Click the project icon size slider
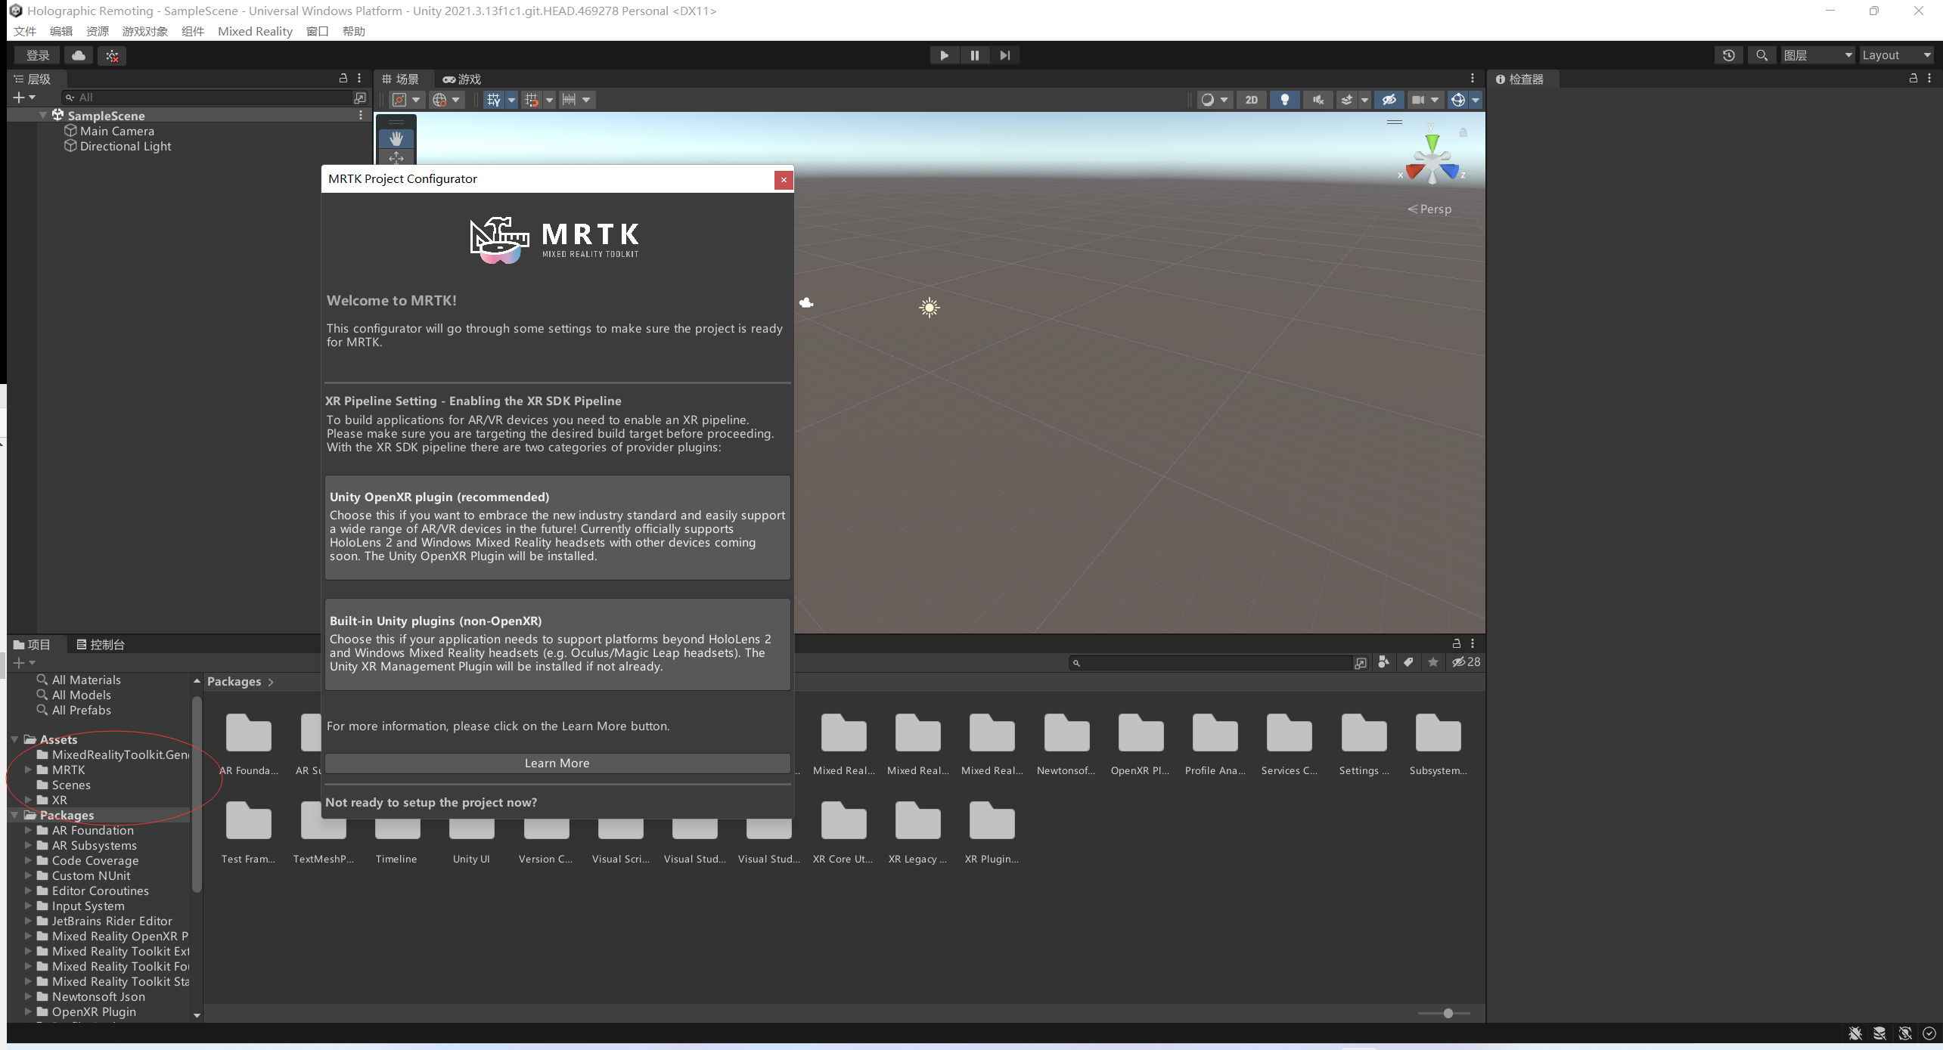Screen dimensions: 1943x1050 pos(1448,1013)
